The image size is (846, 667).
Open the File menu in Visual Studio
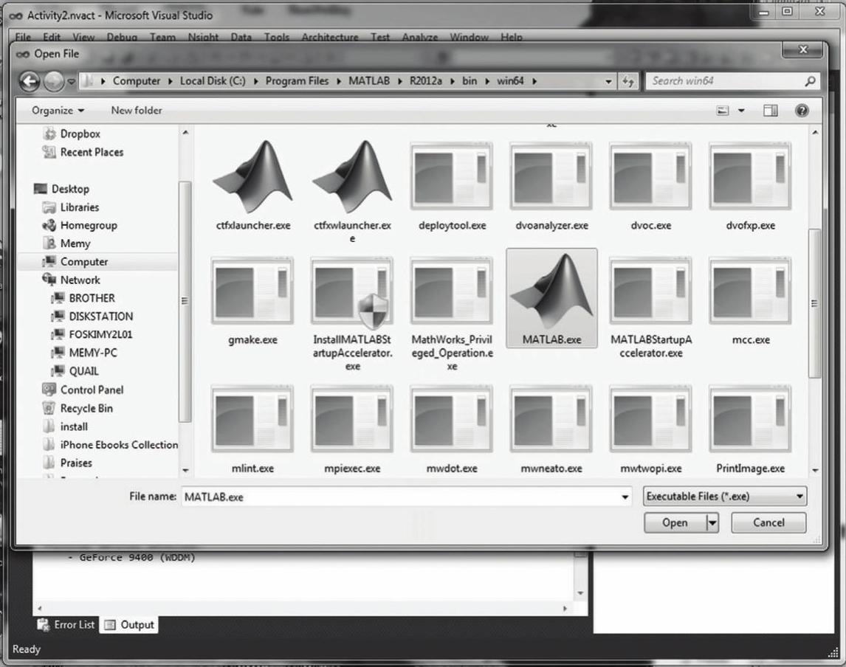pos(23,37)
